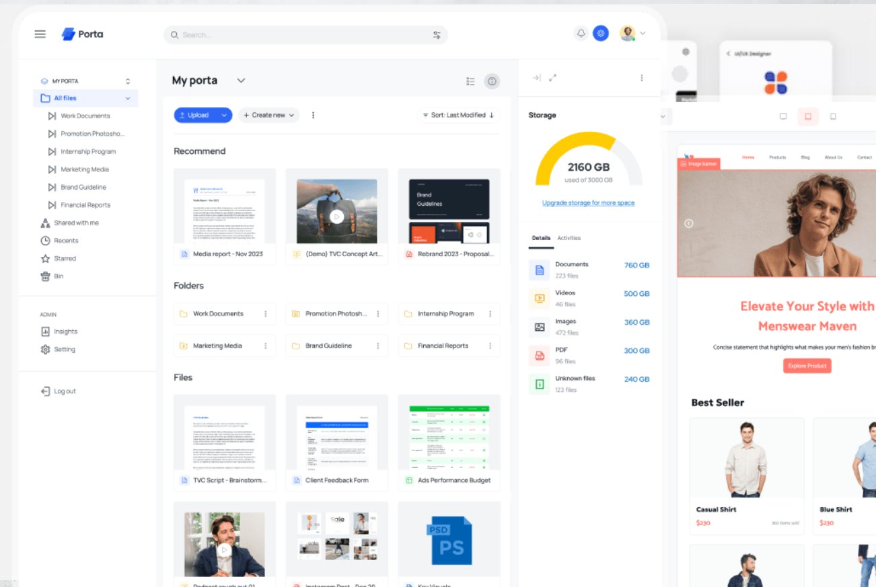
Task: Click search filter sliders icon
Action: (x=437, y=35)
